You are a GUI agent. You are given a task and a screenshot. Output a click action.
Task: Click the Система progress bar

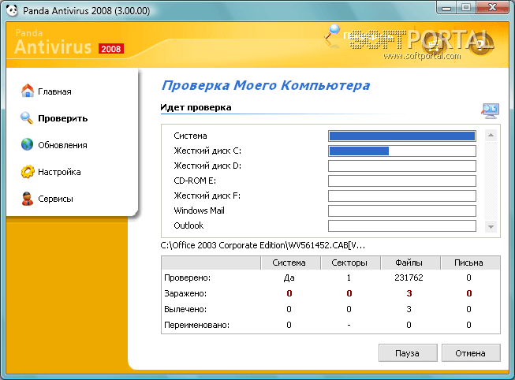(x=402, y=136)
